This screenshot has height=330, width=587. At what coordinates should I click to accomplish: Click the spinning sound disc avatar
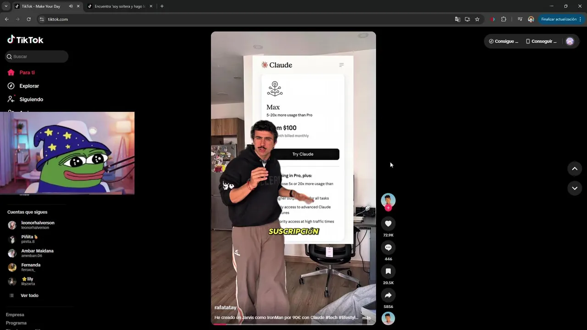click(x=388, y=318)
